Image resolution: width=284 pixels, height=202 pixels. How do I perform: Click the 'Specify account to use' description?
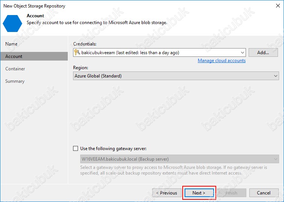(97, 23)
